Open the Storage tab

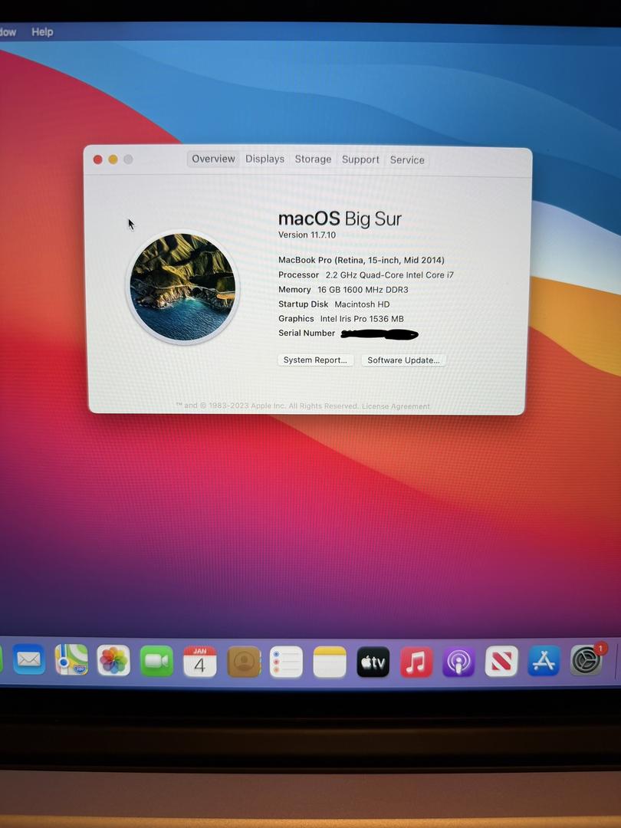click(313, 159)
